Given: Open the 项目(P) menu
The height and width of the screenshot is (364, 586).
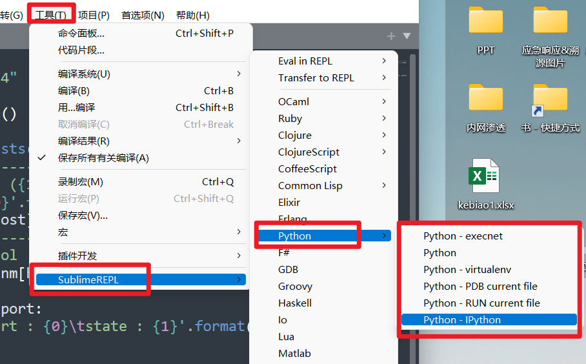Looking at the screenshot, I should click(94, 15).
